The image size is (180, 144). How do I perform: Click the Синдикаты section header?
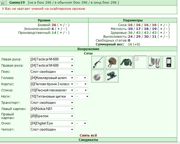(x=88, y=140)
